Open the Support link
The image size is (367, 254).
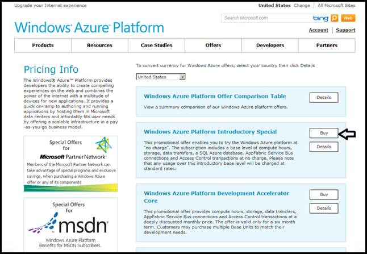[x=345, y=30]
